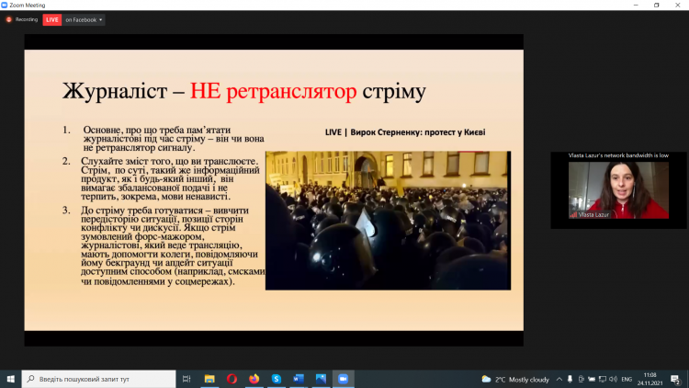
Task: Click the battery status tray icon
Action: pyautogui.click(x=592, y=379)
